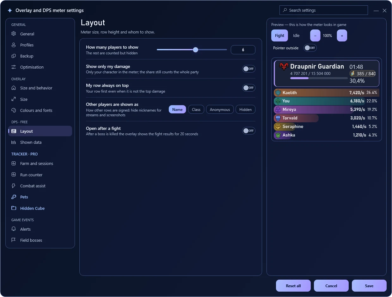Click the Pets key icon
This screenshot has height=297, width=392.
14,197
